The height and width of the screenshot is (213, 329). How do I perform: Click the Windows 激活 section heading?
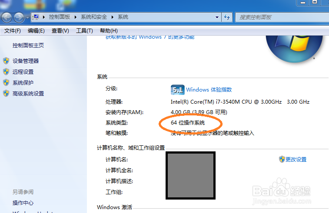pyautogui.click(x=114, y=207)
